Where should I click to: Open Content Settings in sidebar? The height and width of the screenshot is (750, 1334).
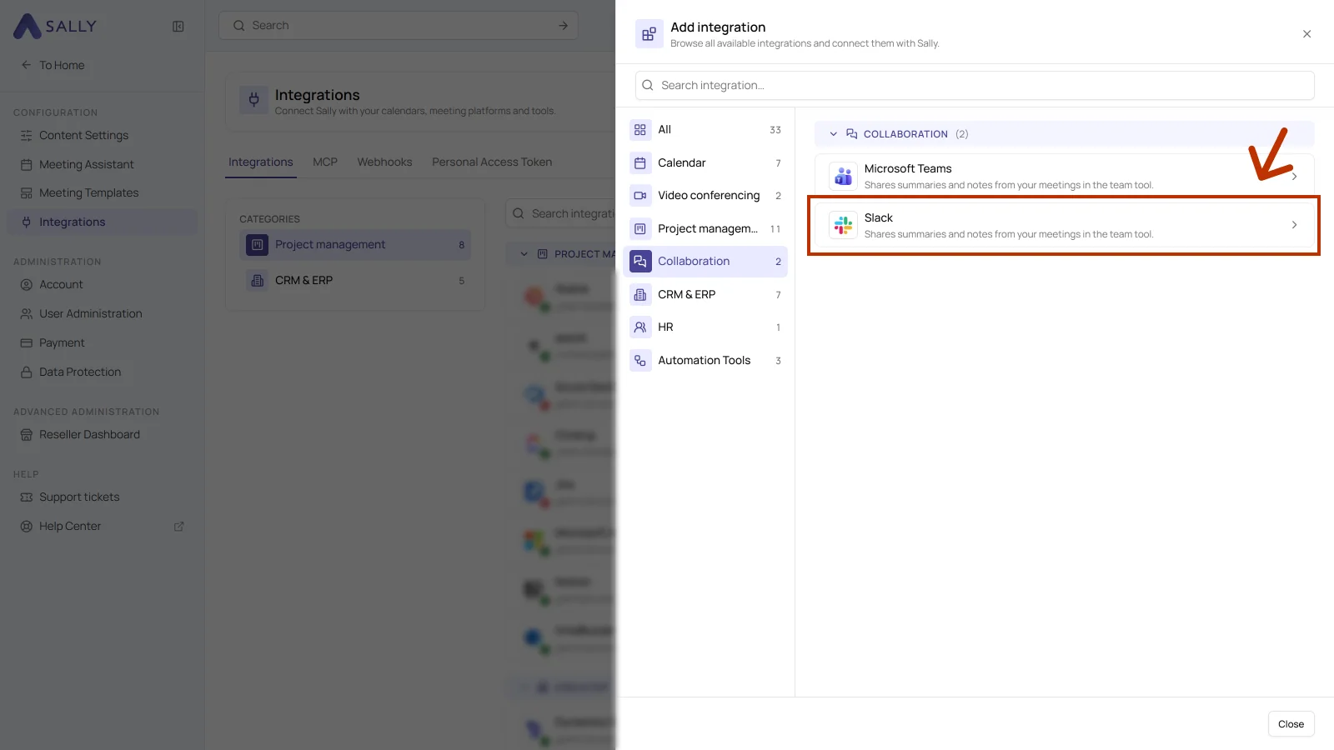point(103,135)
